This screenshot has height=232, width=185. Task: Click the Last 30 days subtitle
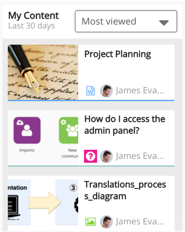click(31, 26)
